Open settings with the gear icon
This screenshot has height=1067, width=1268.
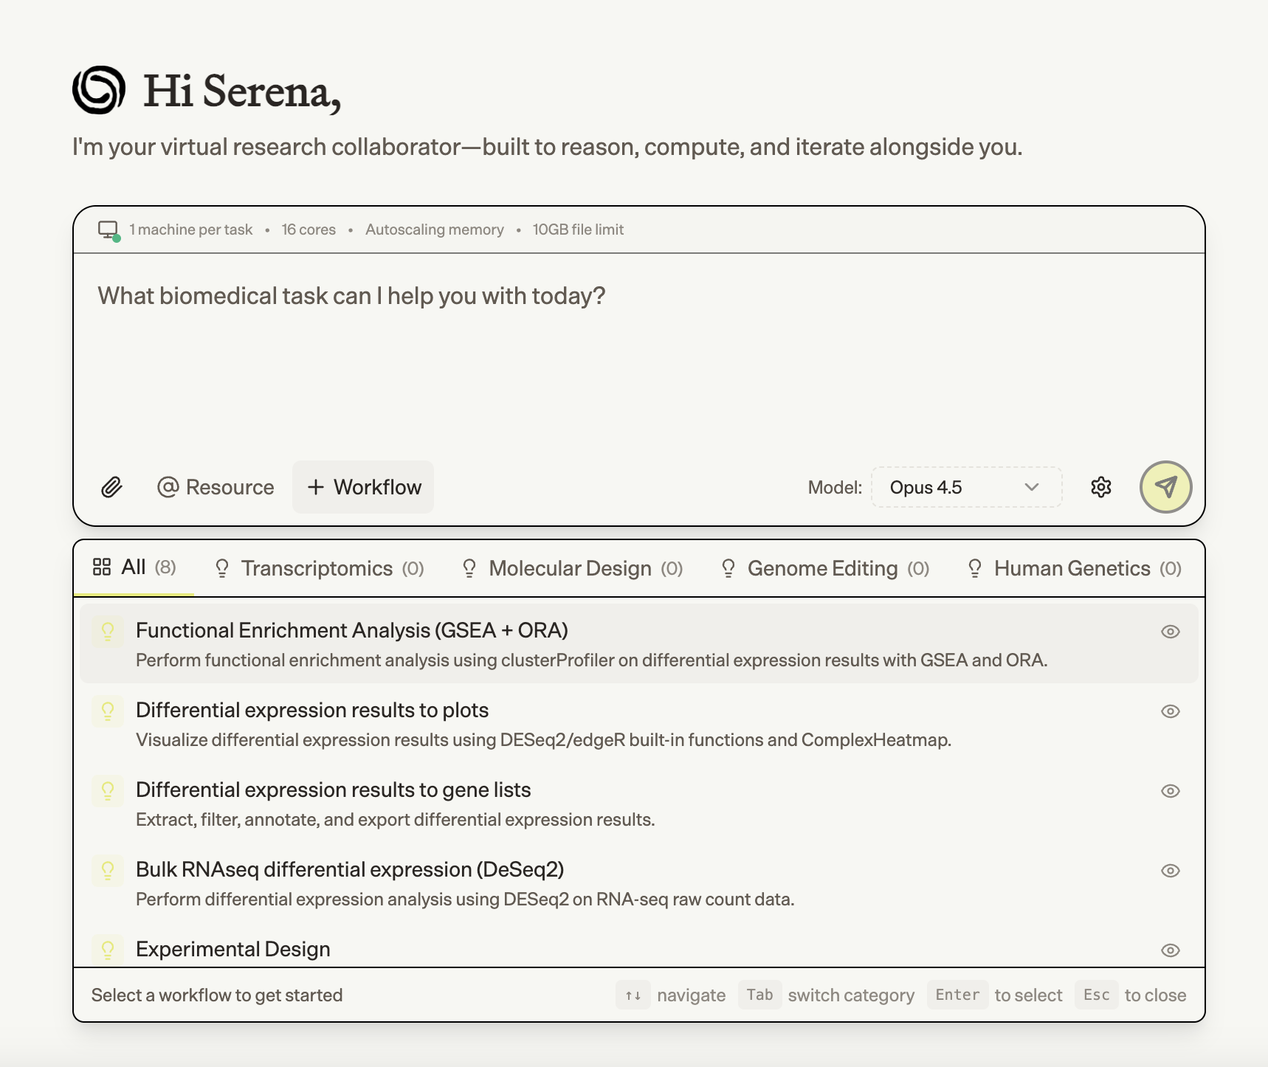point(1100,487)
